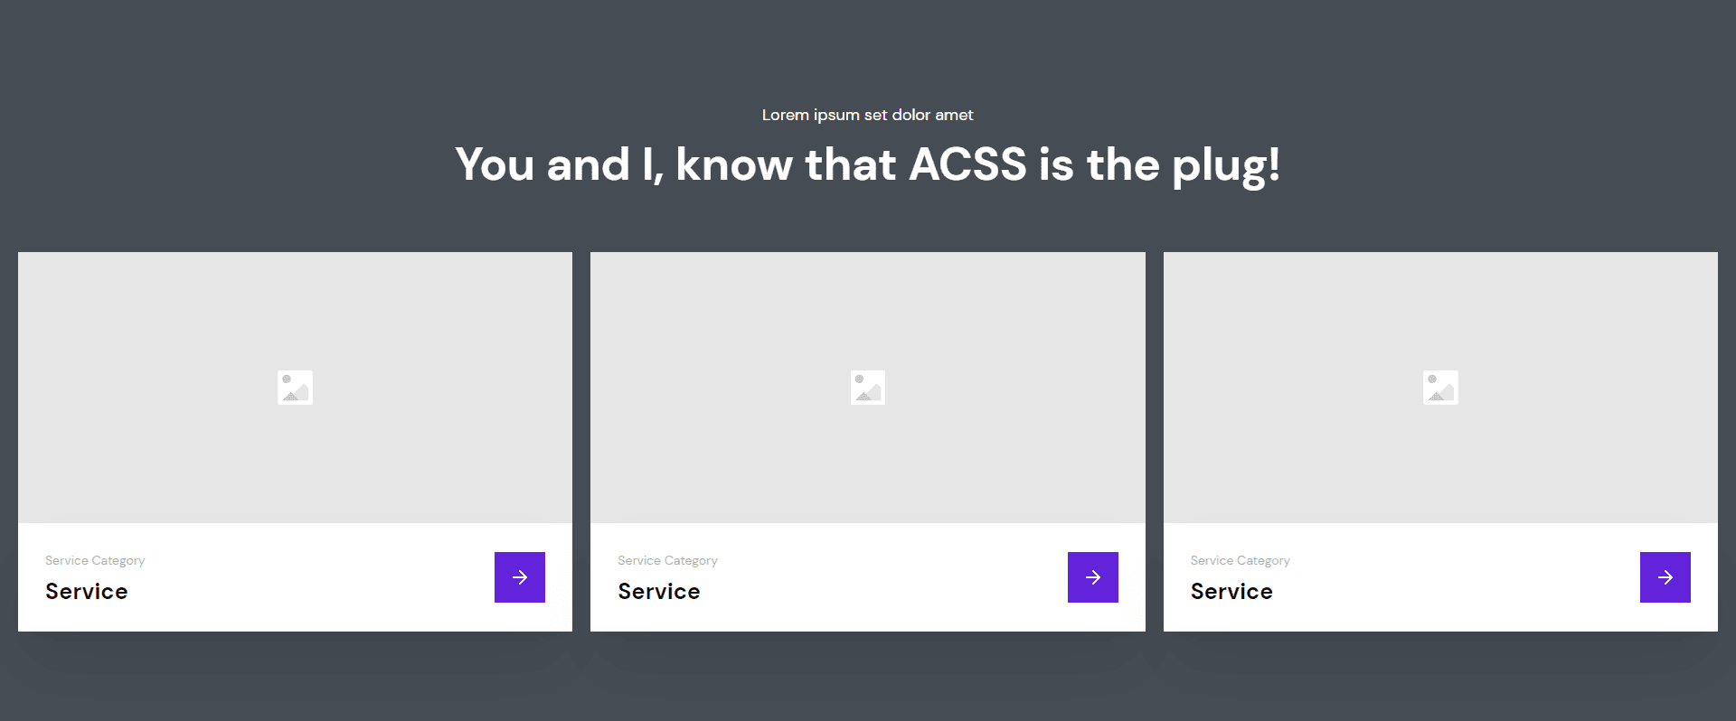The image size is (1736, 721).
Task: Click the 'Lorem ipsum set dolor amet' subtitle
Action: tap(868, 115)
